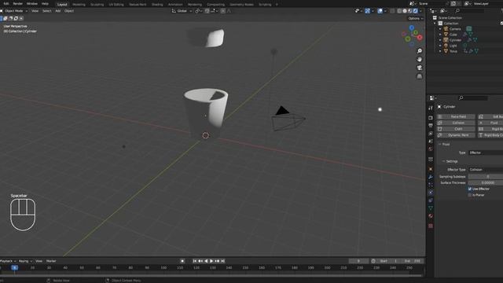The height and width of the screenshot is (283, 503).
Task: Enable solid viewport shading
Action: pyautogui.click(x=405, y=11)
